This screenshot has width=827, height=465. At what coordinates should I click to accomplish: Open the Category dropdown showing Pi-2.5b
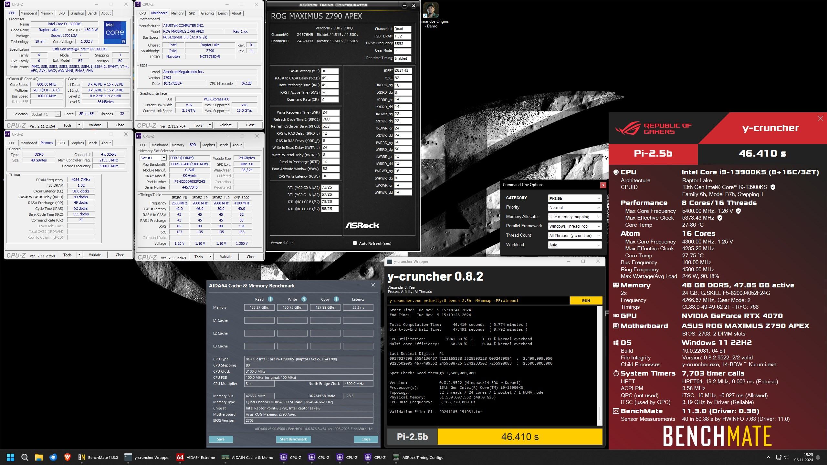(x=575, y=198)
